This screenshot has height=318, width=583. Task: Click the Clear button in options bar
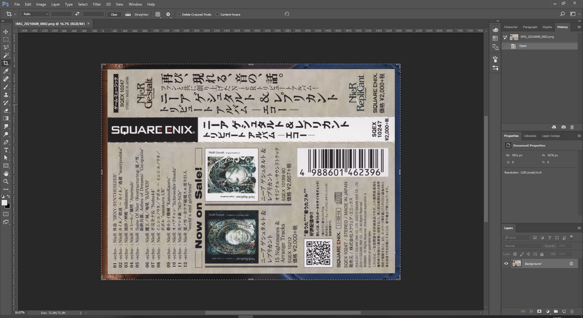pyautogui.click(x=114, y=14)
